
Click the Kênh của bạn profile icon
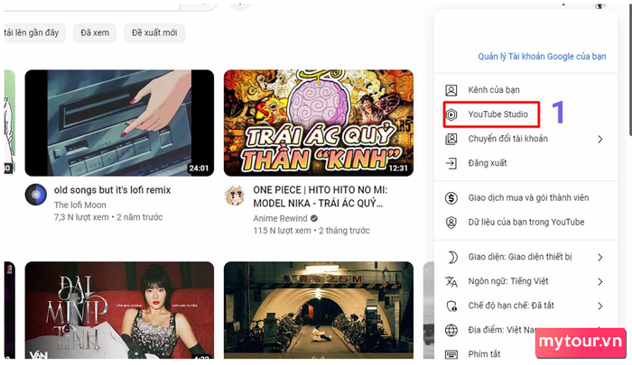pyautogui.click(x=451, y=90)
